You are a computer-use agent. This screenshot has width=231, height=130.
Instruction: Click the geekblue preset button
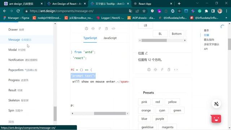pyautogui.click(x=147, y=127)
